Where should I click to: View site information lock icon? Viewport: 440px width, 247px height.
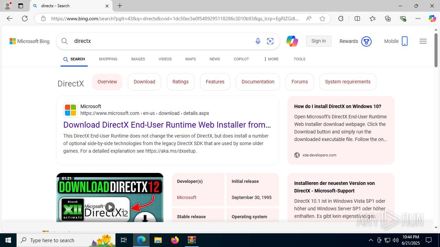pyautogui.click(x=43, y=19)
